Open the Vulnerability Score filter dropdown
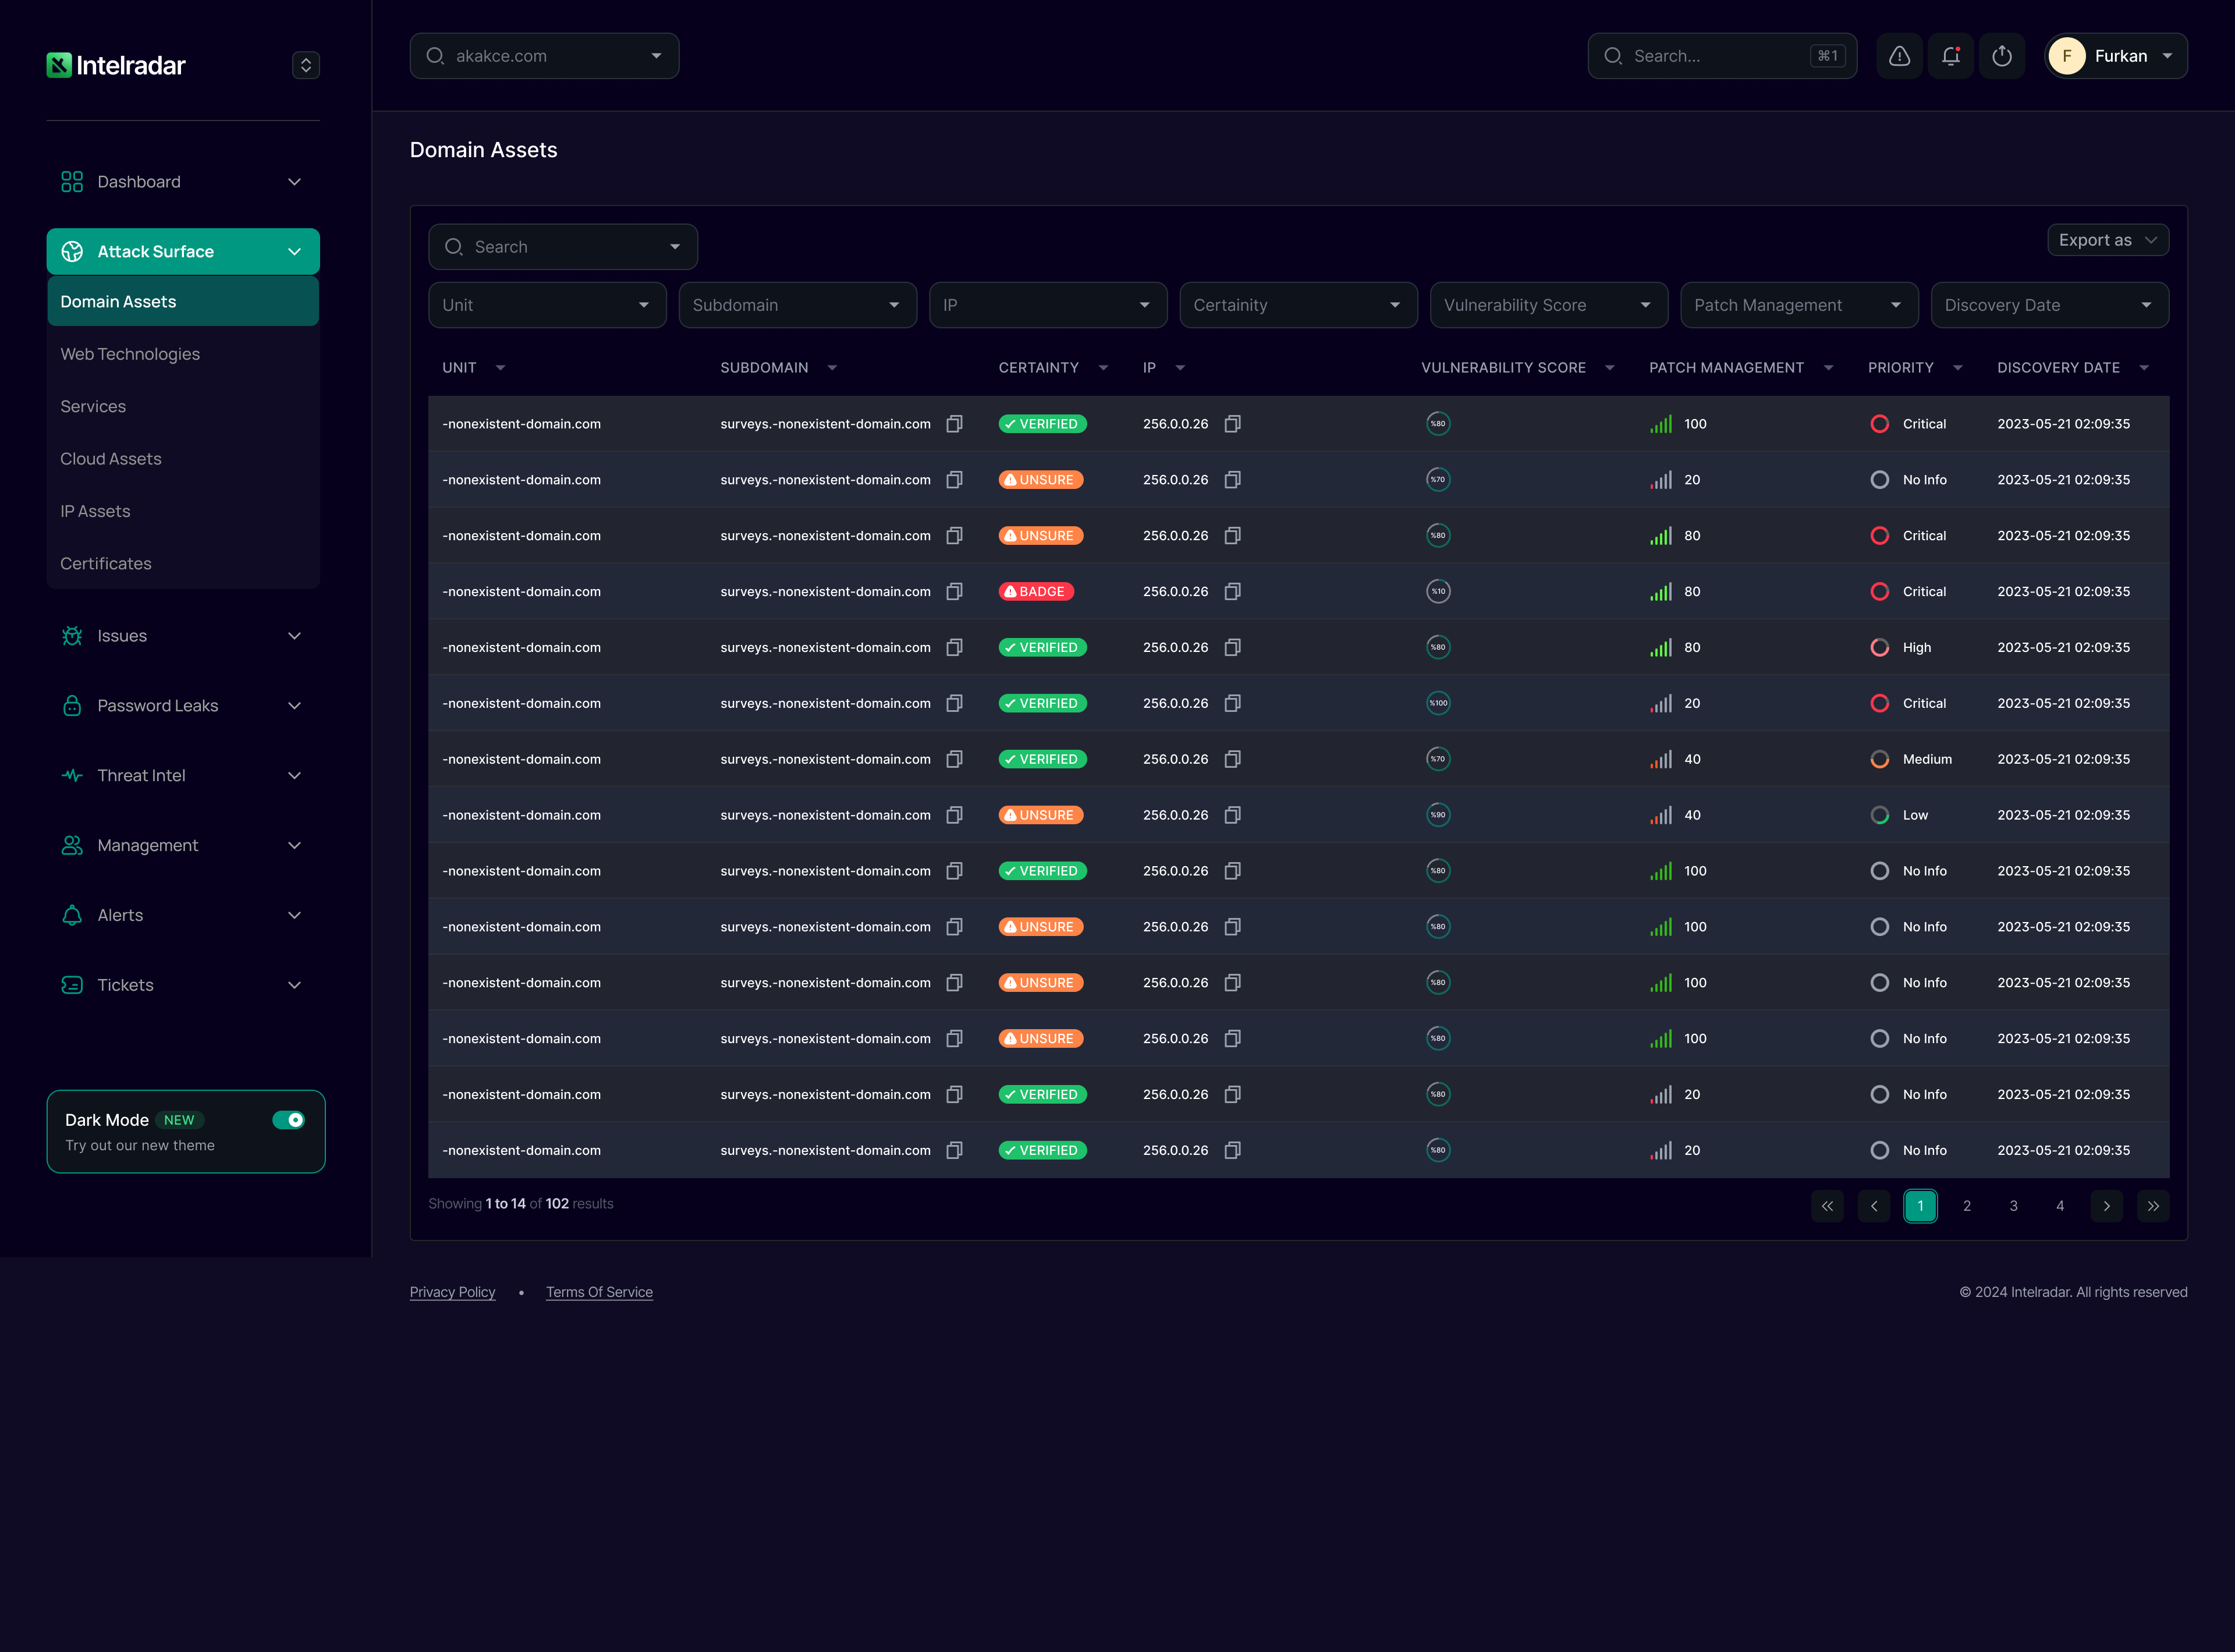 pyautogui.click(x=1548, y=305)
